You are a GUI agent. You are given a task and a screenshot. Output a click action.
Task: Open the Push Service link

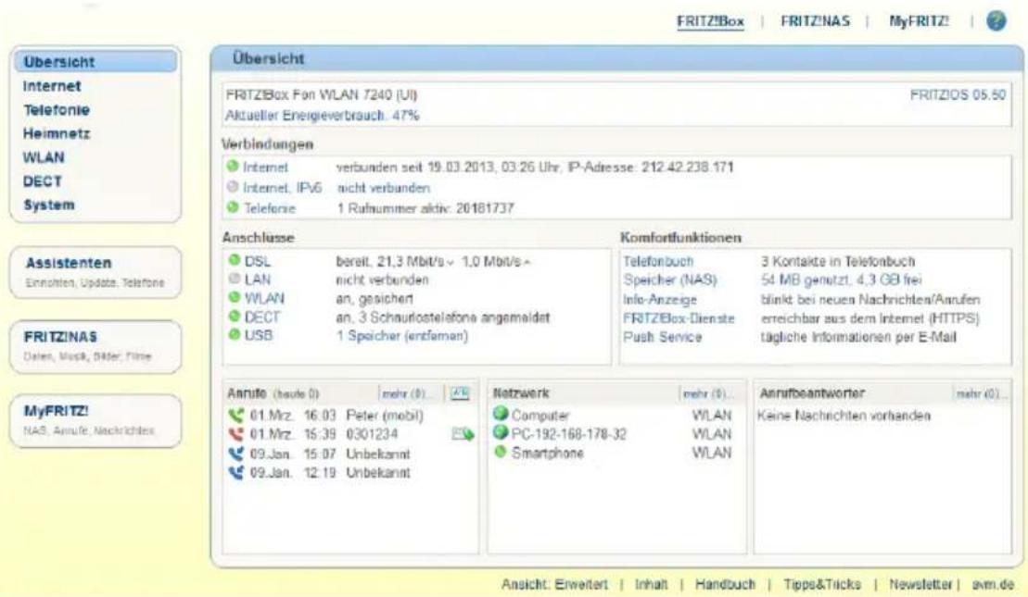point(662,337)
